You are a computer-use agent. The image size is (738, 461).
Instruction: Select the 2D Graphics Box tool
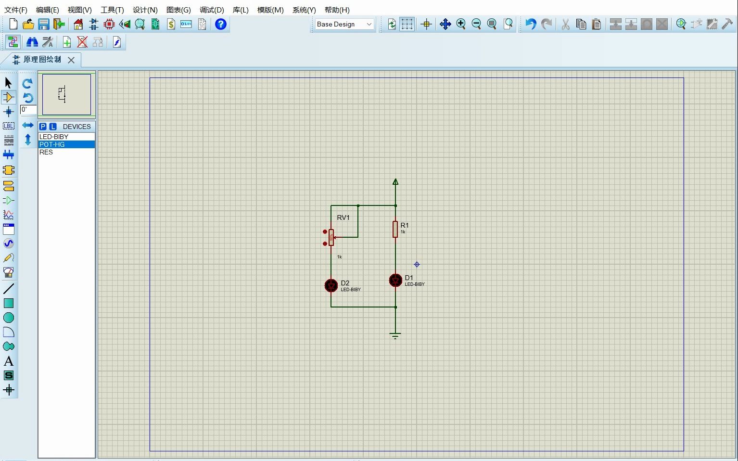[x=8, y=303]
